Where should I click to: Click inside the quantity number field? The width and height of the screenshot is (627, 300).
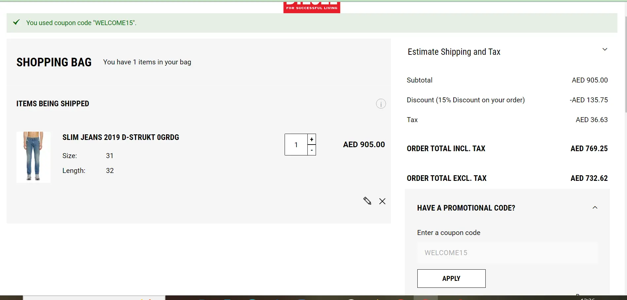(296, 145)
